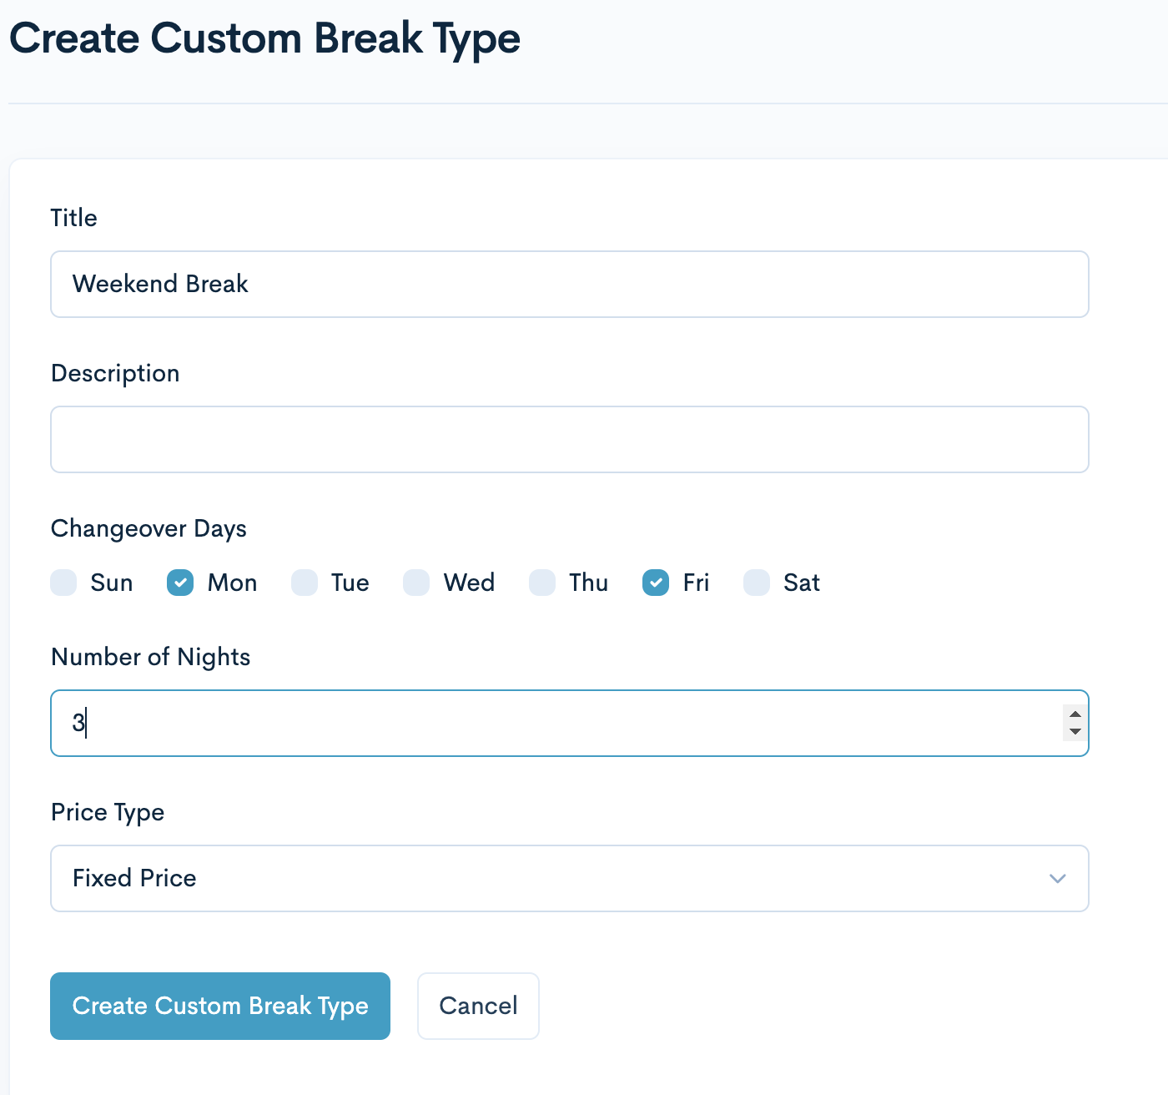Click the Create Custom Break Type button

pos(220,1006)
